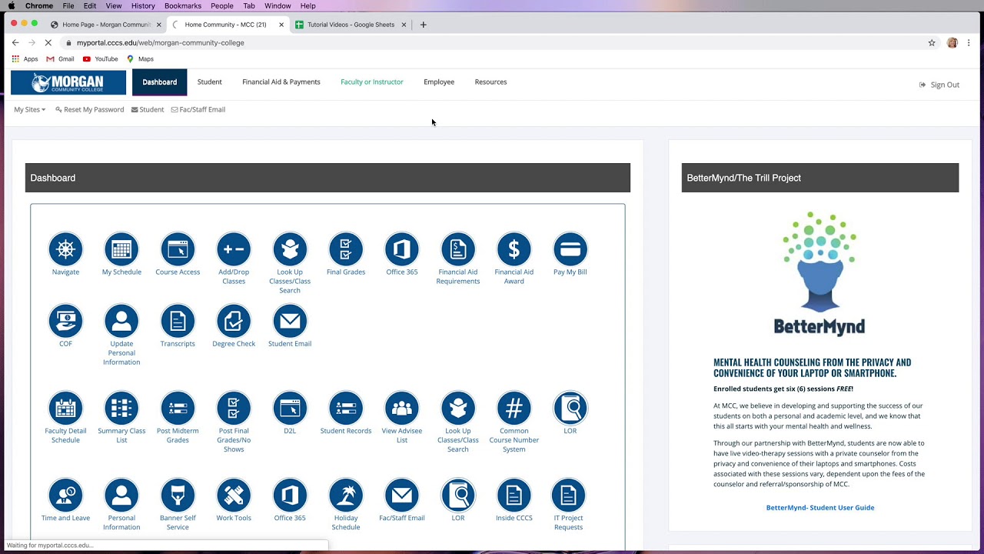Click Reset My Password link

pos(89,109)
